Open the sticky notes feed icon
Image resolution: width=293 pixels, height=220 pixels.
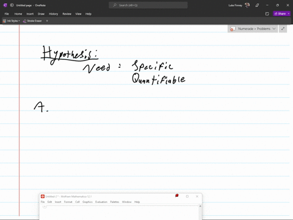(267, 14)
